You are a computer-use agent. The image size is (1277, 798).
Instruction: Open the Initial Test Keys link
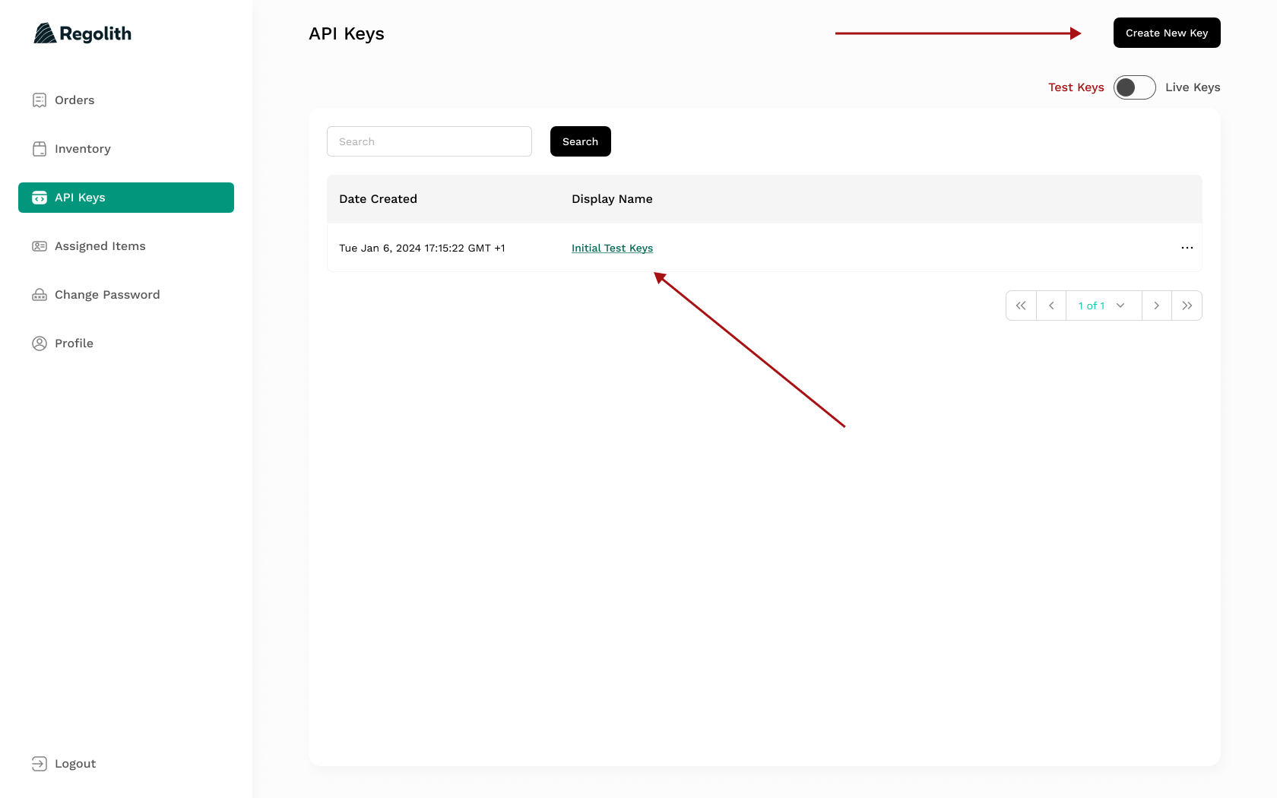click(612, 248)
